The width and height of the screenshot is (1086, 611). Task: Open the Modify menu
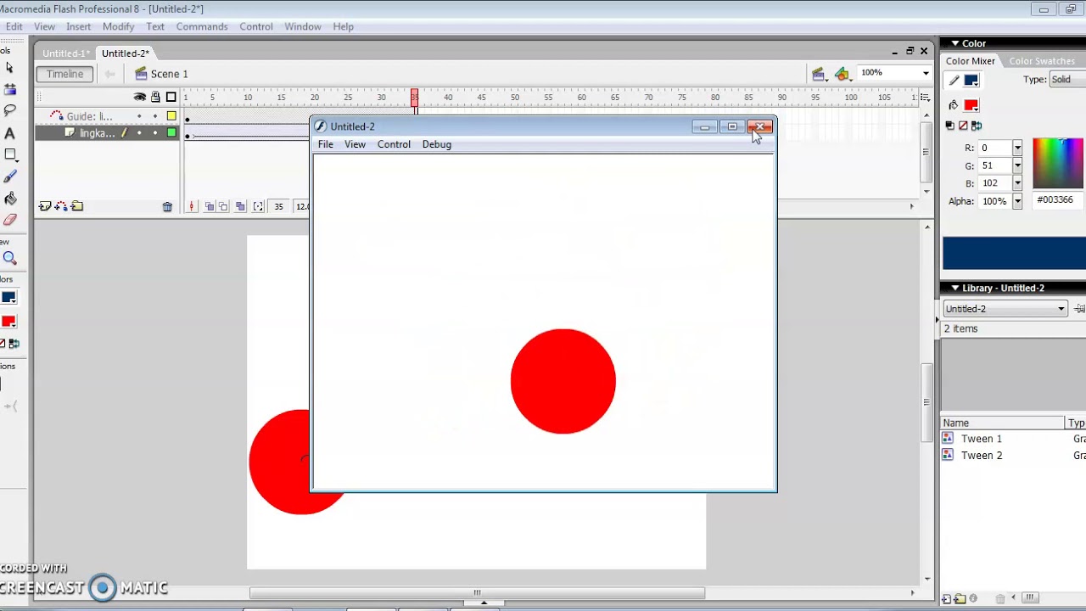[118, 26]
